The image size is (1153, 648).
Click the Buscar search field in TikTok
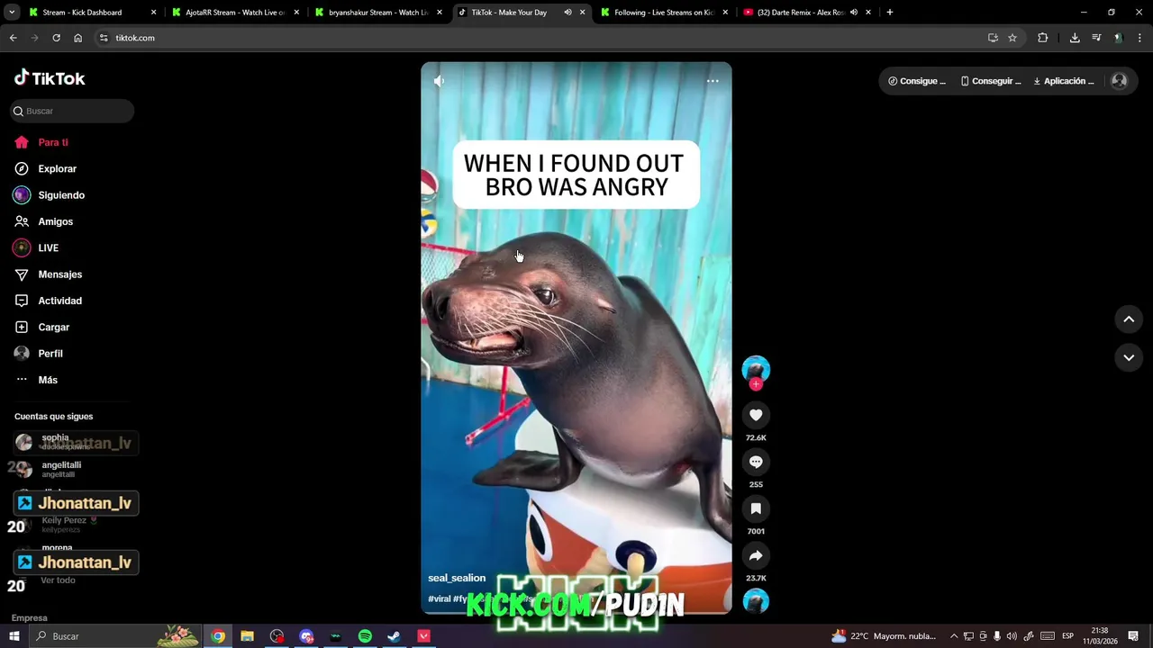(72, 111)
